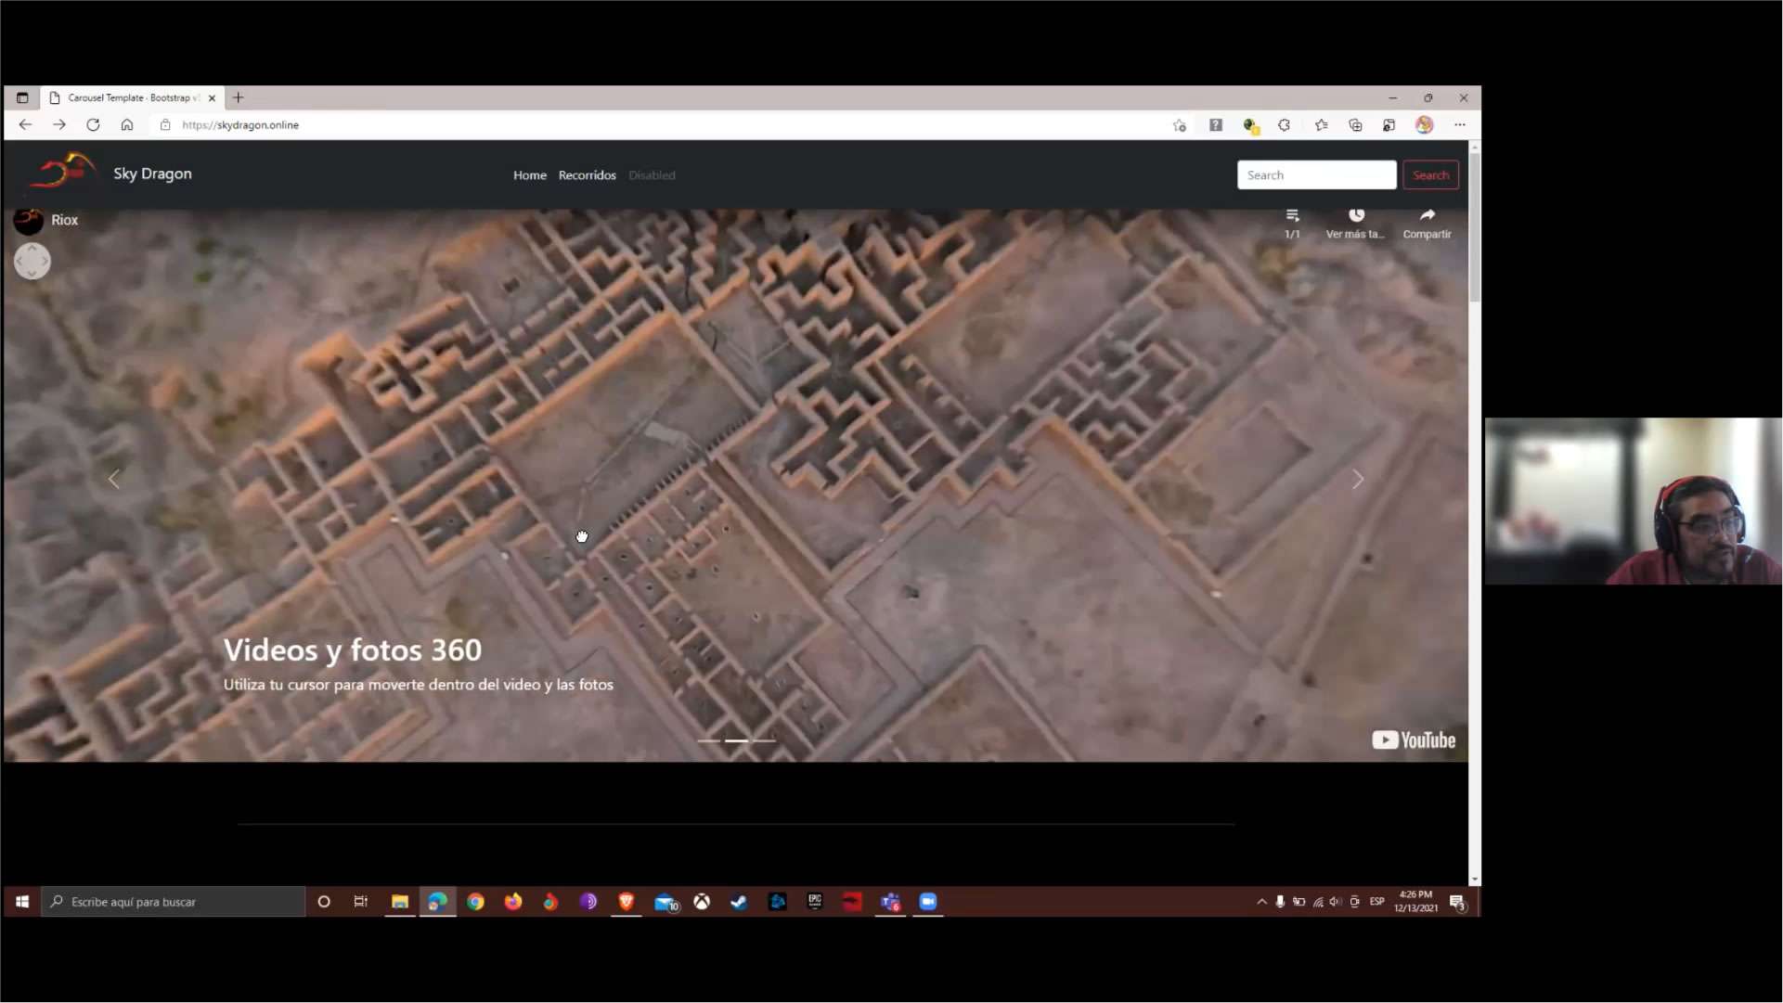Select the third carousel indicator dash
The height and width of the screenshot is (1003, 1783).
click(764, 741)
